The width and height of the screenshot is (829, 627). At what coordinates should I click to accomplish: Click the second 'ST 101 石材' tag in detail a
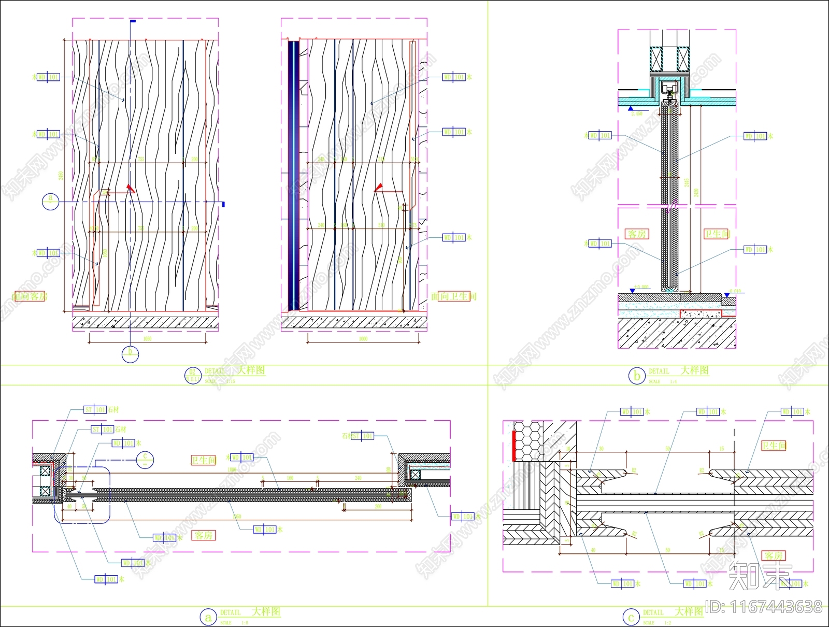coord(109,430)
